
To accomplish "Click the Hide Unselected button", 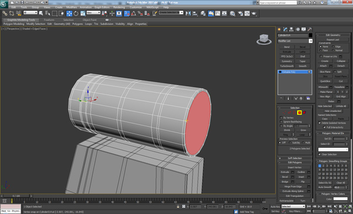I will tap(333, 111).
